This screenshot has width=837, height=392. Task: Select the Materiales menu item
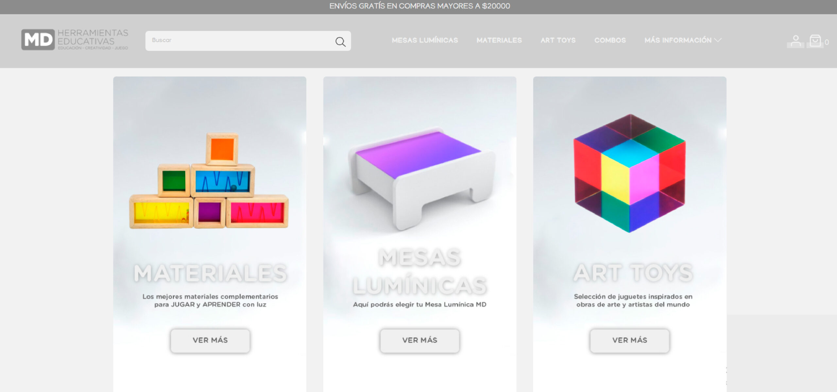[499, 40]
